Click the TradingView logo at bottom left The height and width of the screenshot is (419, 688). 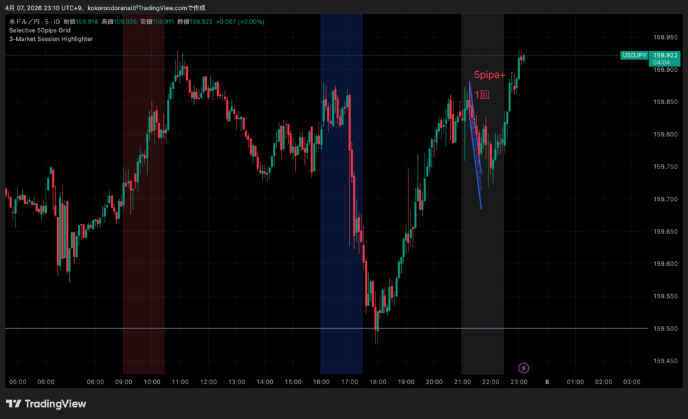coord(46,404)
